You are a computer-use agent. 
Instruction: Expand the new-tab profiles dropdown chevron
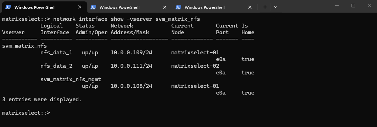pyautogui.click(x=276, y=7)
